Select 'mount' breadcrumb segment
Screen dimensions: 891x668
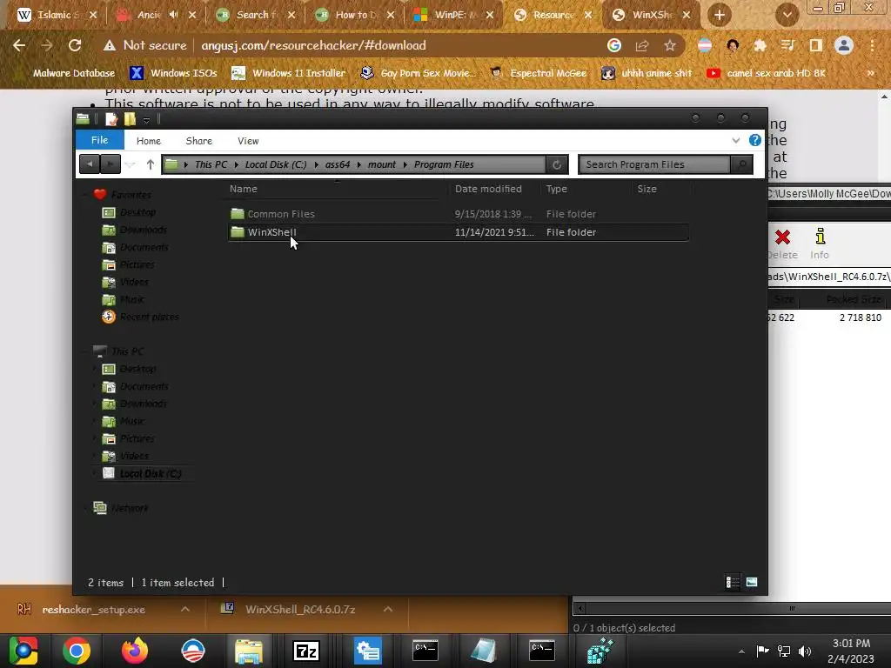tap(382, 164)
